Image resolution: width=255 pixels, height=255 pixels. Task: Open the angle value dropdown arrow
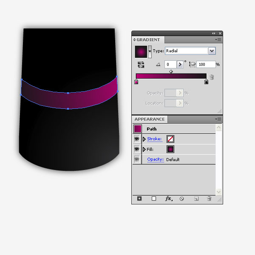[x=180, y=65]
